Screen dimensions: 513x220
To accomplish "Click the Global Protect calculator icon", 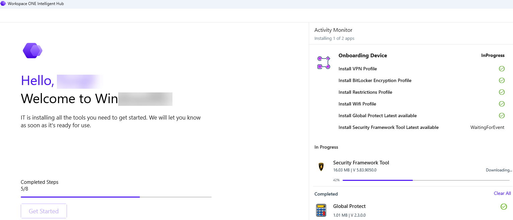I will tap(321, 210).
